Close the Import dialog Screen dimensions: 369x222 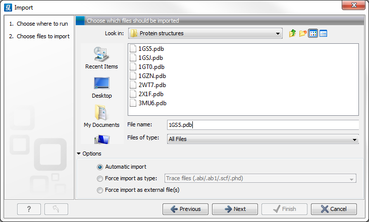(x=353, y=5)
